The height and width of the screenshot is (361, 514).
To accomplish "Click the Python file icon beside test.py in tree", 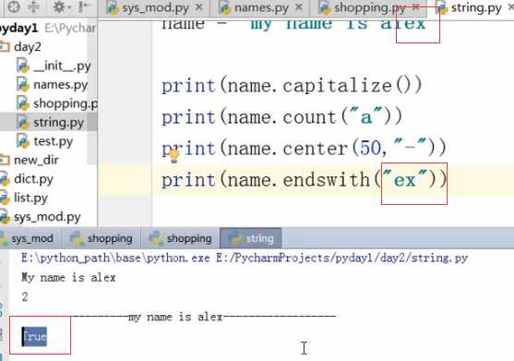I will [x=23, y=141].
